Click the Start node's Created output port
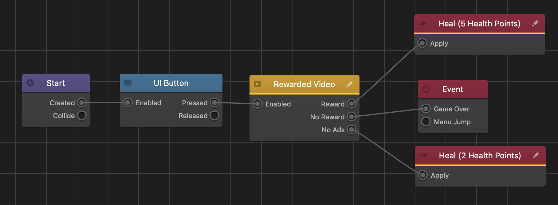558x205 pixels. [82, 102]
